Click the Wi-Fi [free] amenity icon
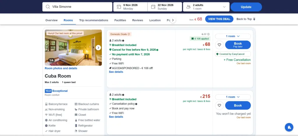Viewport: 298px width, 136px height. [46, 115]
